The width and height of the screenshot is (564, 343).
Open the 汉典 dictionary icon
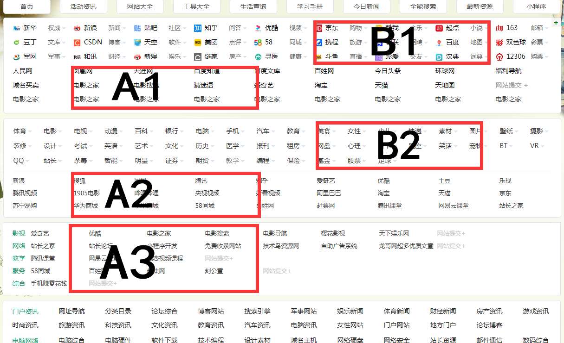click(439, 57)
